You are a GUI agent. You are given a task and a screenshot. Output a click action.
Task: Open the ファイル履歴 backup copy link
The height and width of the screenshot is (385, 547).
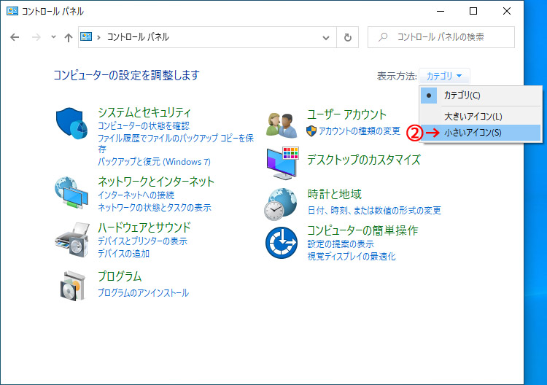coord(176,144)
